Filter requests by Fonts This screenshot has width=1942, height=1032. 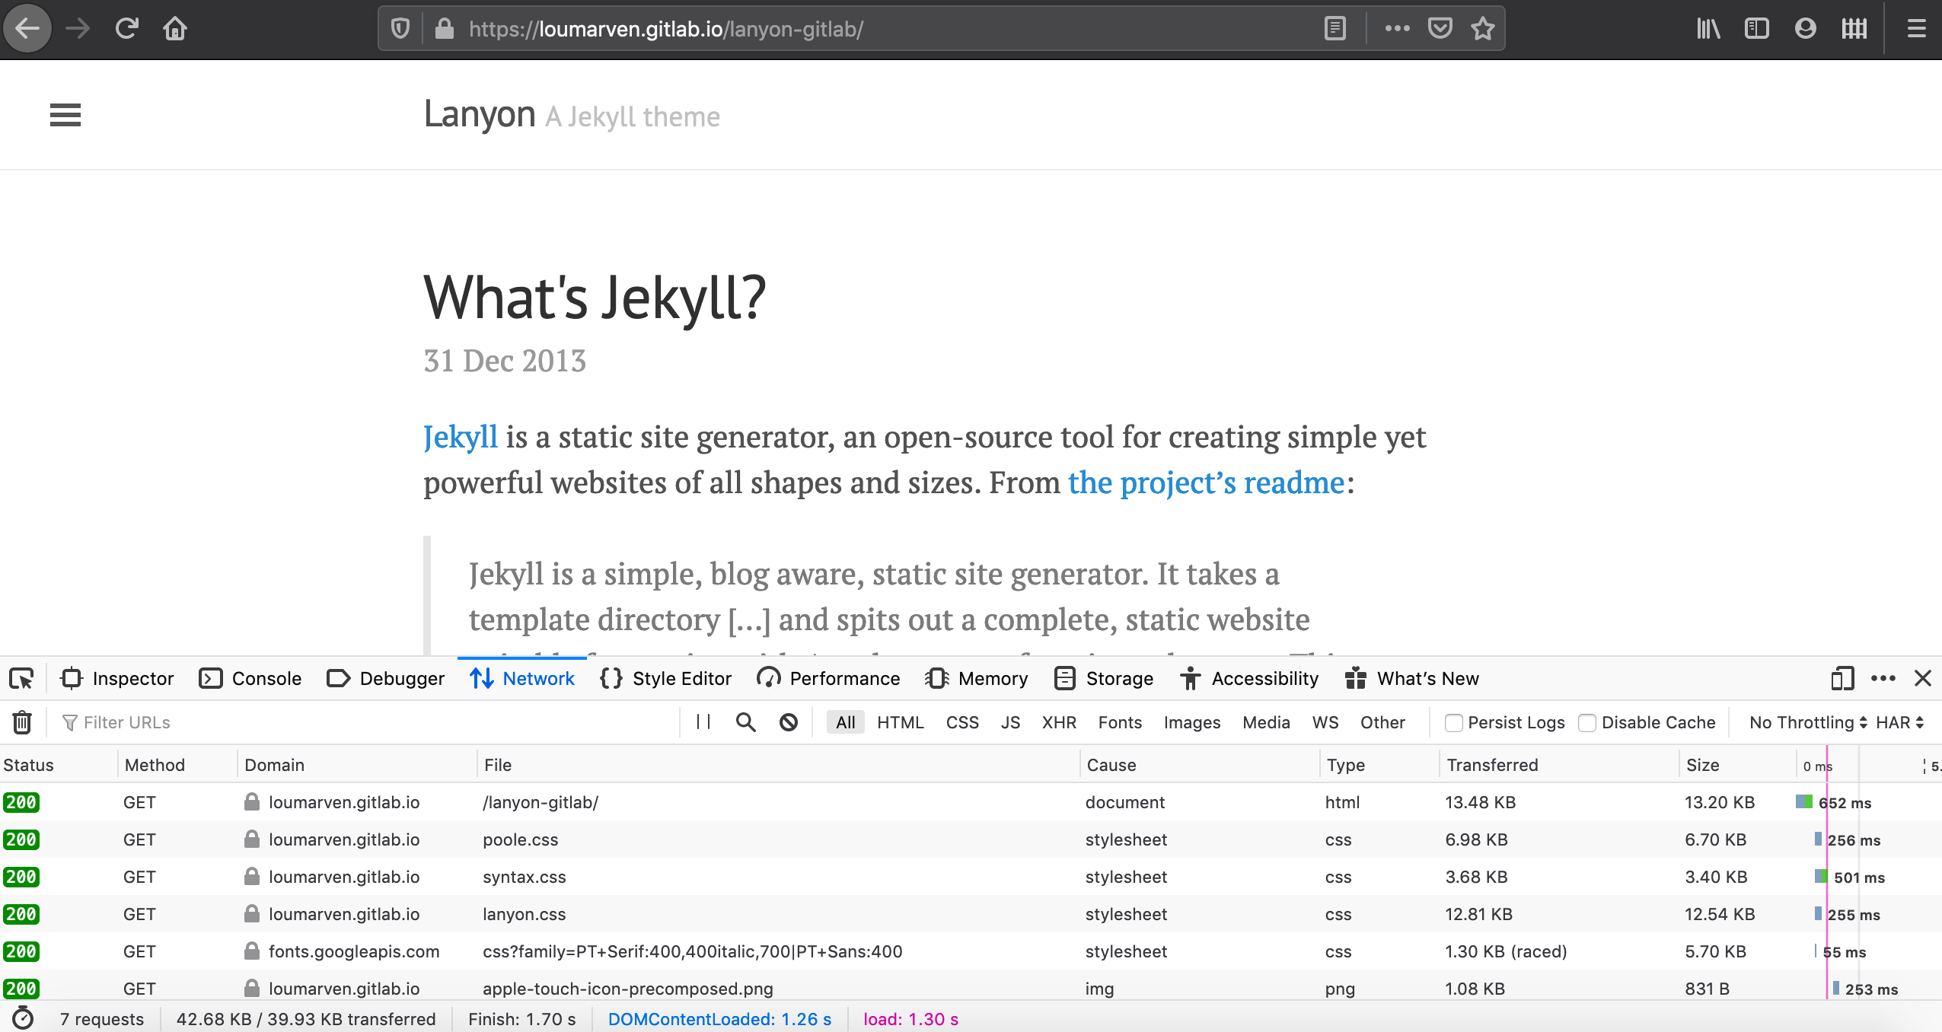point(1120,722)
